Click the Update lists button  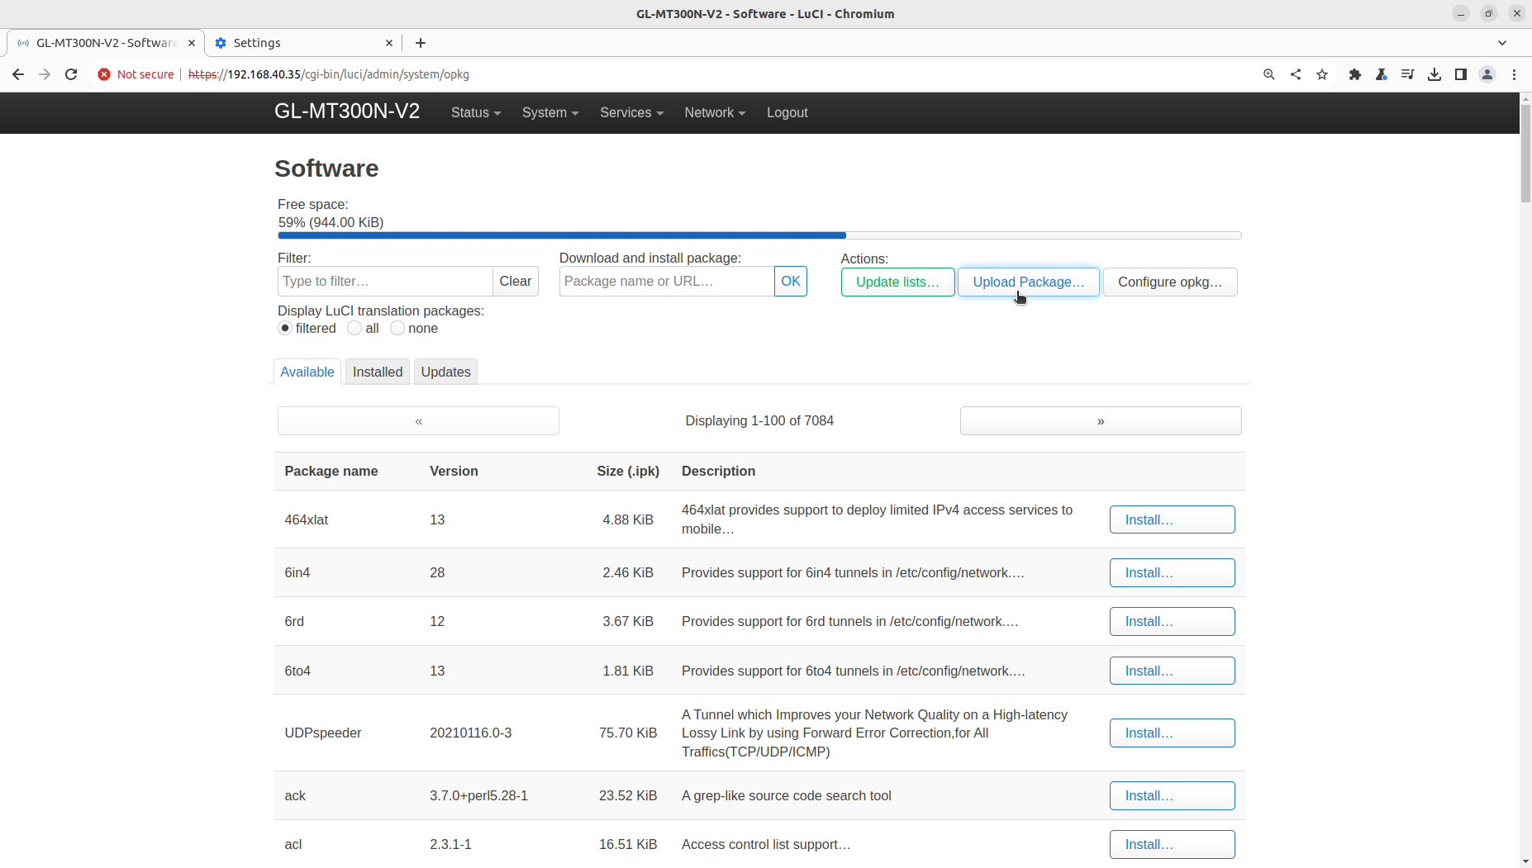[x=897, y=282]
